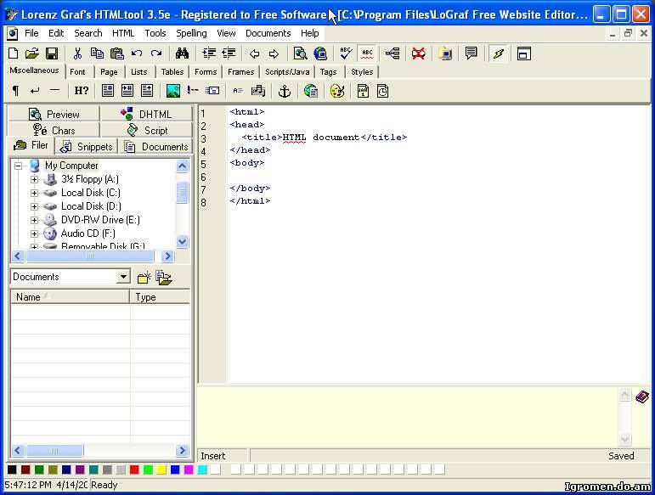The image size is (655, 495).
Task: Click the red crossed-out tag icon
Action: click(x=418, y=53)
